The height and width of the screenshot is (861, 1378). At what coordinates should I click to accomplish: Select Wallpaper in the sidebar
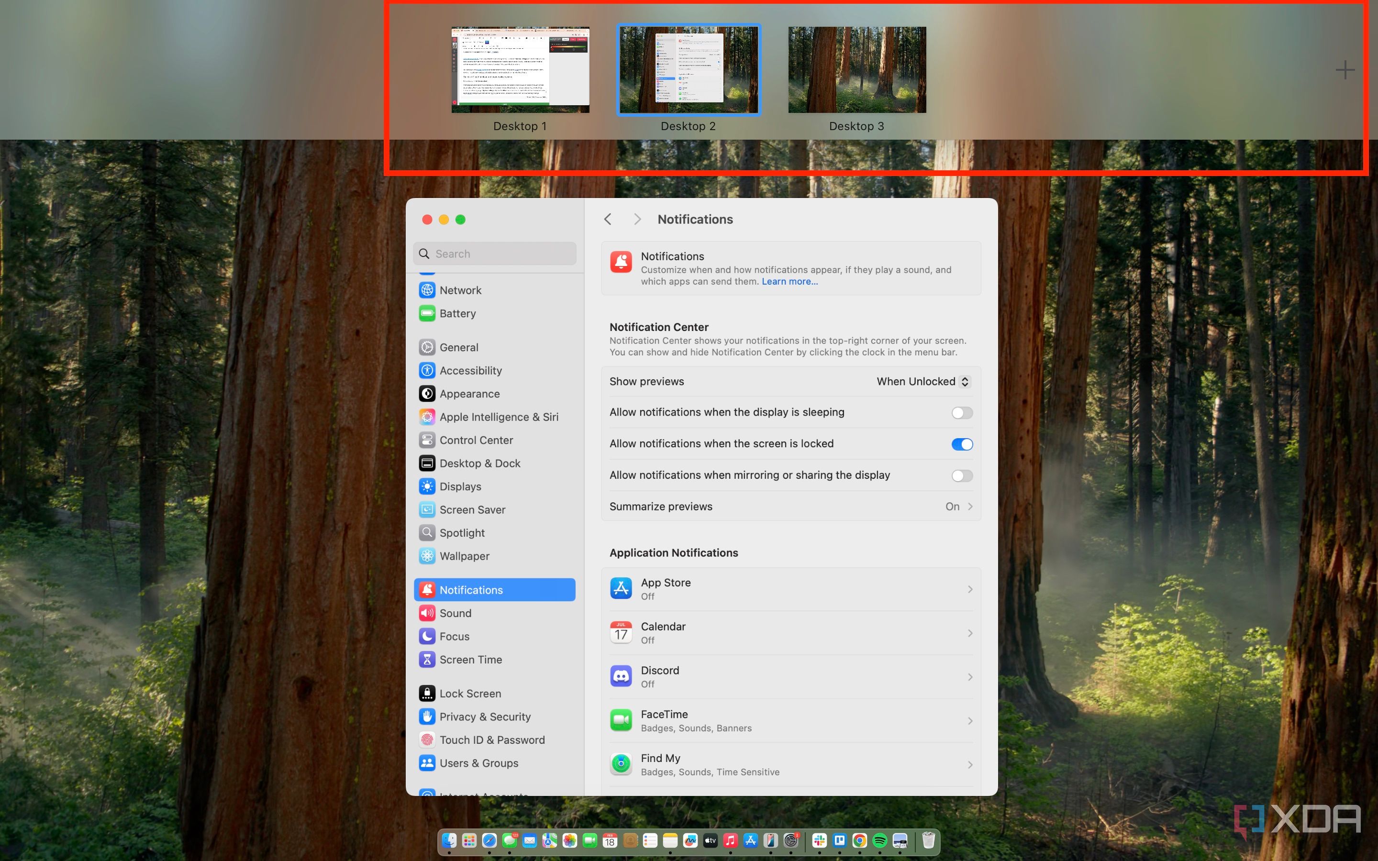(x=494, y=556)
